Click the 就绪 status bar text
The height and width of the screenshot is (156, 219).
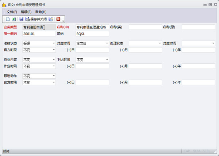click(6, 151)
